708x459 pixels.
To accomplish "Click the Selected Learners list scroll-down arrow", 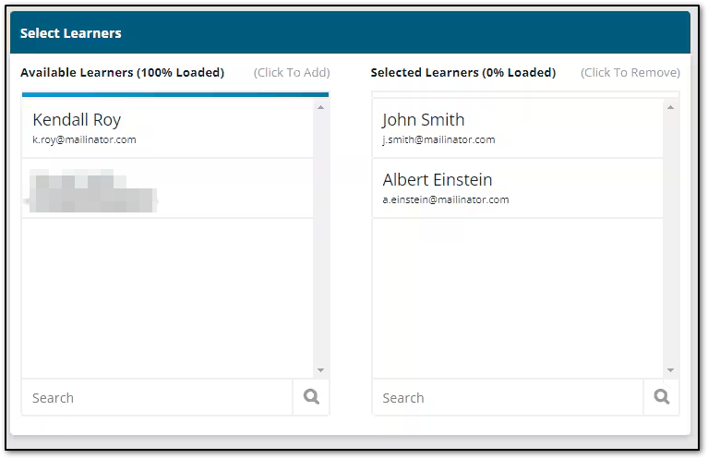I will (x=671, y=370).
